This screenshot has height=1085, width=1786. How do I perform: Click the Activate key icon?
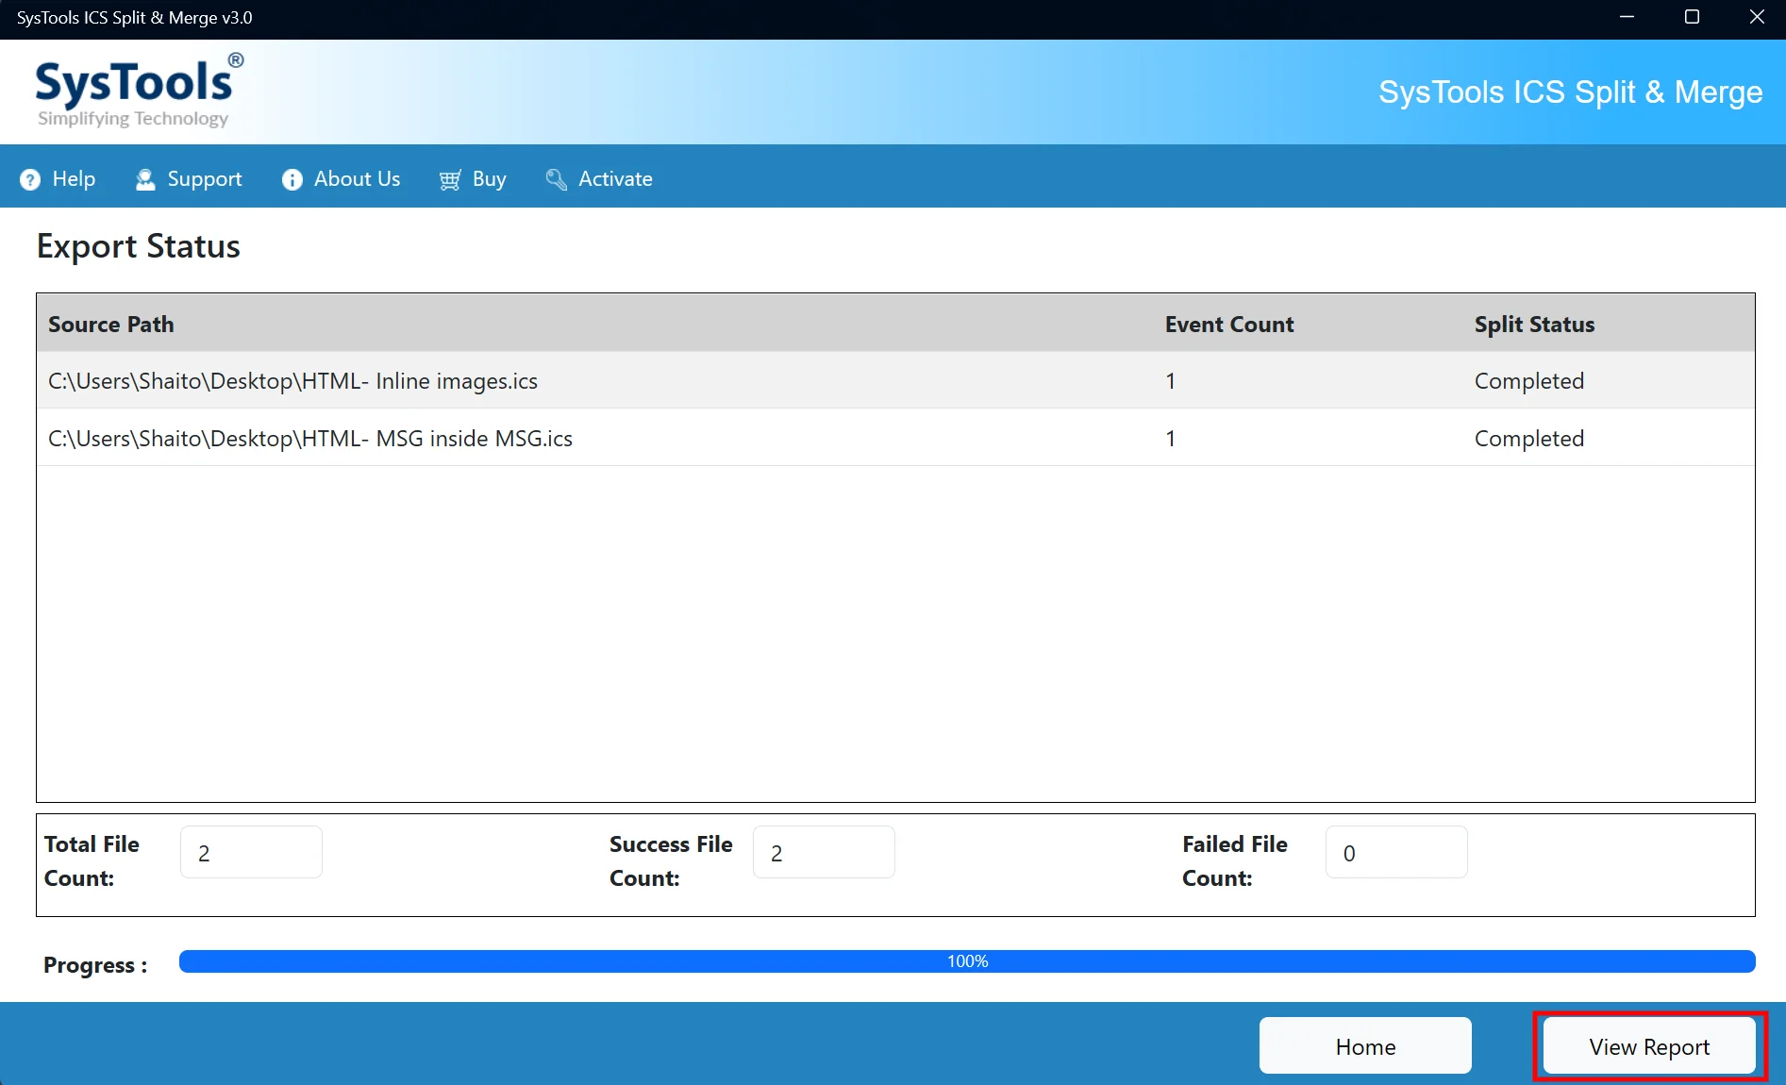pos(557,179)
